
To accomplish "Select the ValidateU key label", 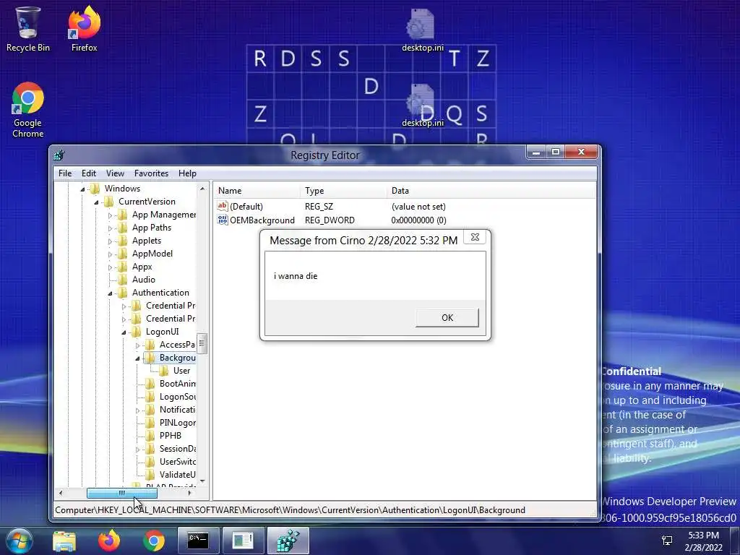I will click(x=178, y=475).
